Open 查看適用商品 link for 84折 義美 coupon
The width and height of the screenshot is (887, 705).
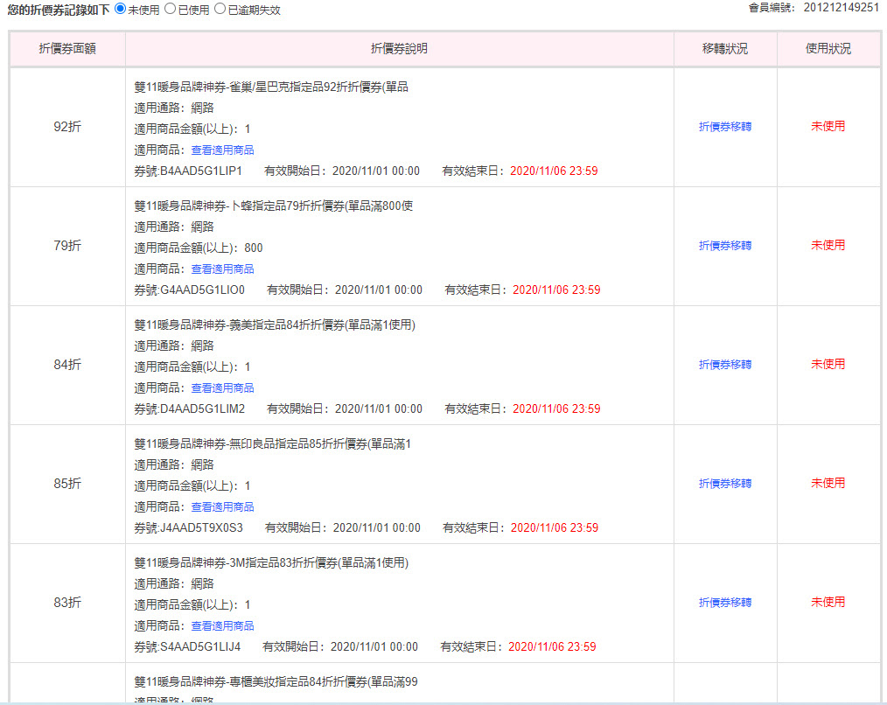pyautogui.click(x=222, y=387)
